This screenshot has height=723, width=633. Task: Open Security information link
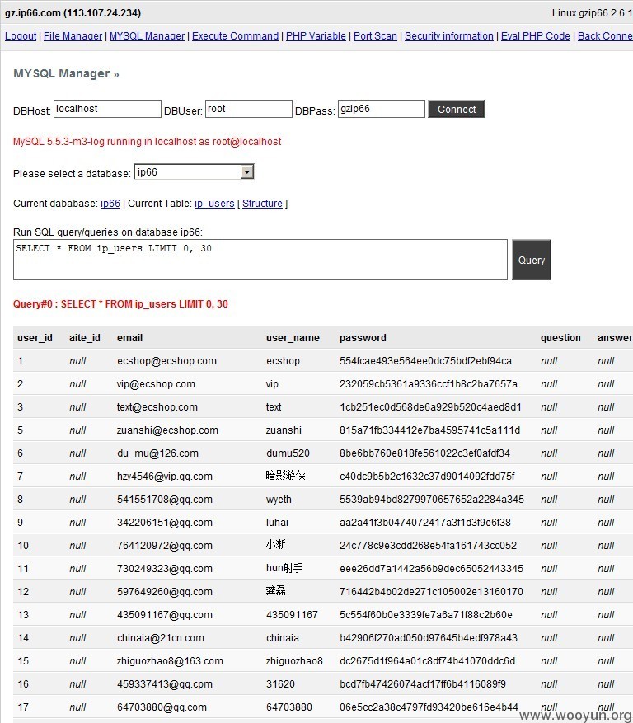449,36
